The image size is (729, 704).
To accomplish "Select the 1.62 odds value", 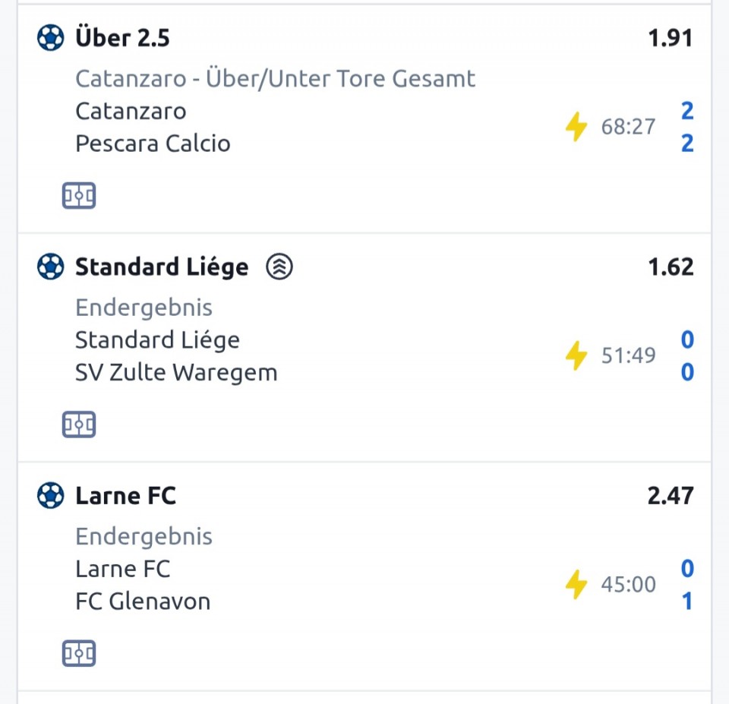I will [670, 267].
